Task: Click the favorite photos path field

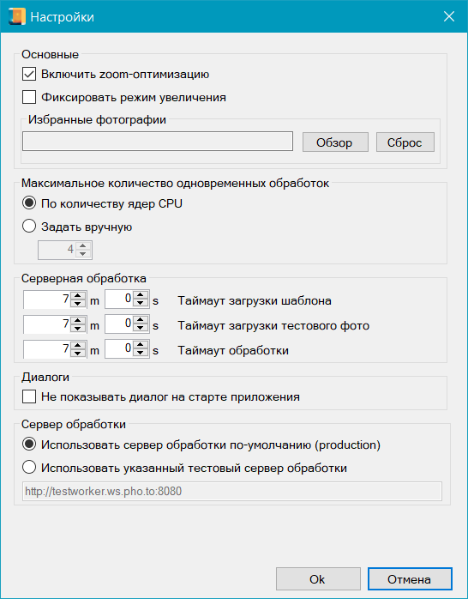Action: (158, 142)
